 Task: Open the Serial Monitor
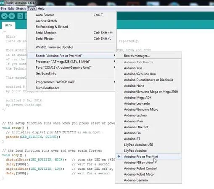pyautogui.click(x=71, y=33)
